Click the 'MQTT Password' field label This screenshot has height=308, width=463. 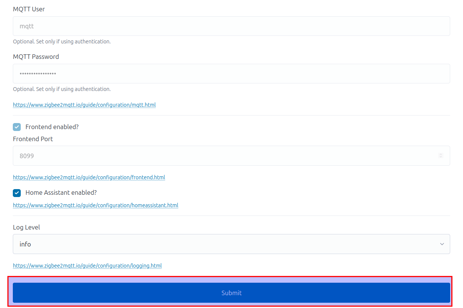click(x=36, y=57)
